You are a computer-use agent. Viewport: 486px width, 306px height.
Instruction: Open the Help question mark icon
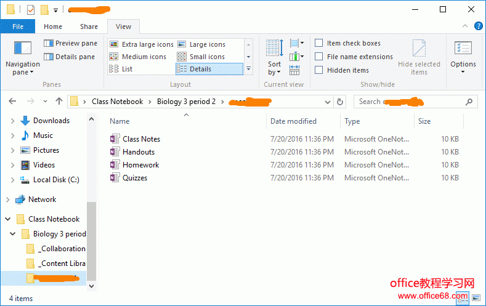coord(478,26)
